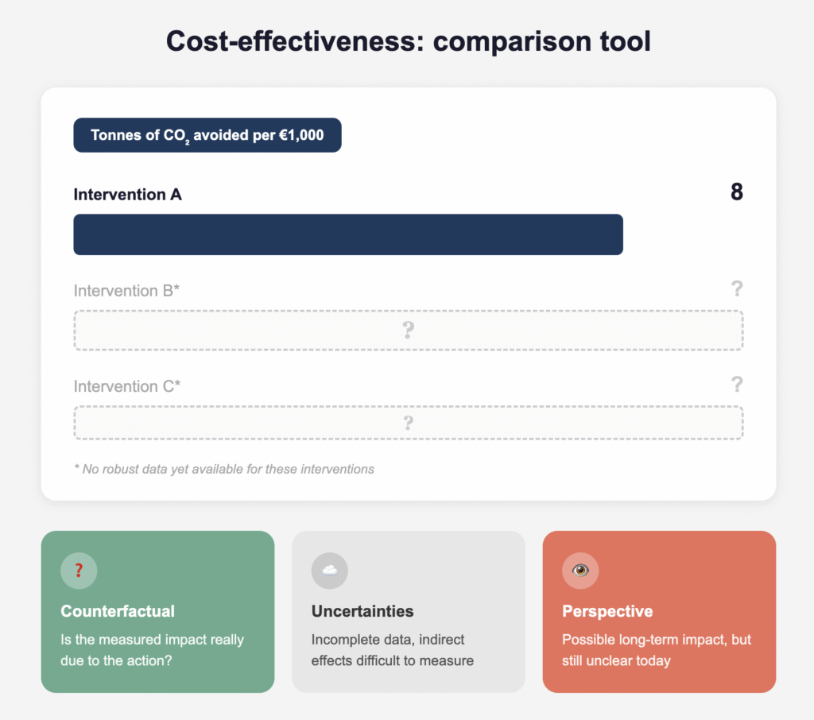Click the Tonnes of CO2 avoided badge
The image size is (814, 720).
[207, 135]
